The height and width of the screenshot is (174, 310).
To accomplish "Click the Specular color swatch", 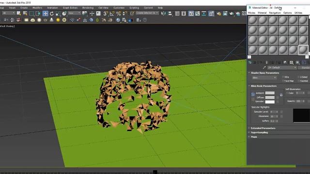I will tap(270, 102).
